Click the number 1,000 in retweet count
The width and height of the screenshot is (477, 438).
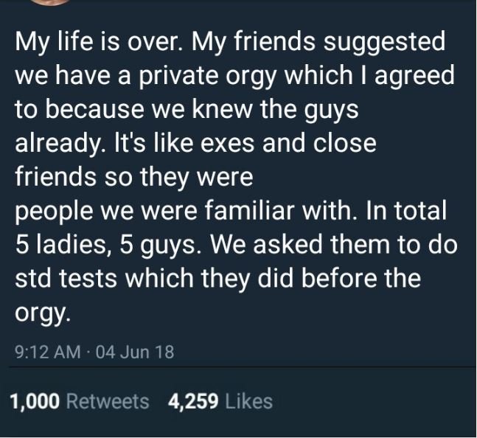tap(35, 401)
